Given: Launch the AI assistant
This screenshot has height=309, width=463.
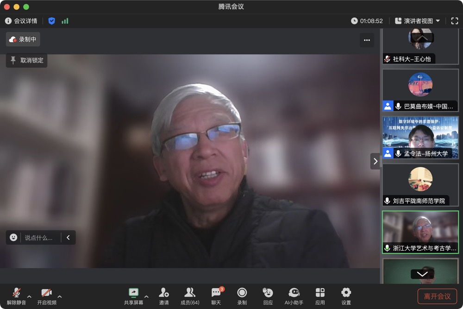Looking at the screenshot, I should click(x=294, y=296).
